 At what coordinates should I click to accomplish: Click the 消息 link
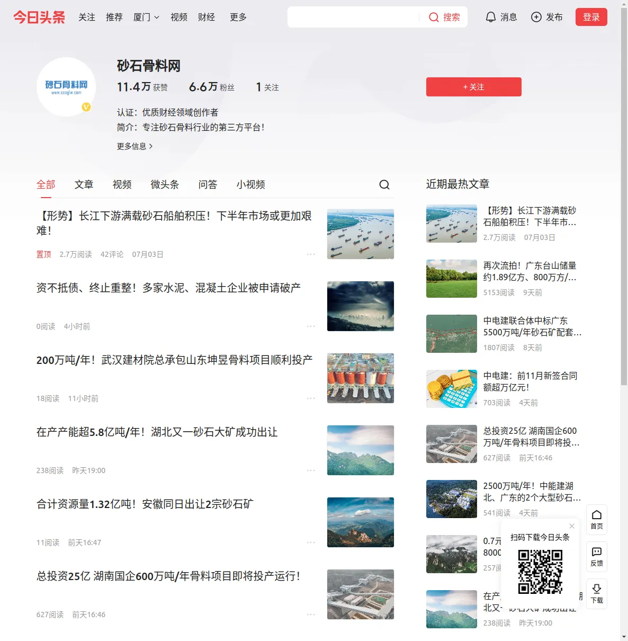click(509, 17)
